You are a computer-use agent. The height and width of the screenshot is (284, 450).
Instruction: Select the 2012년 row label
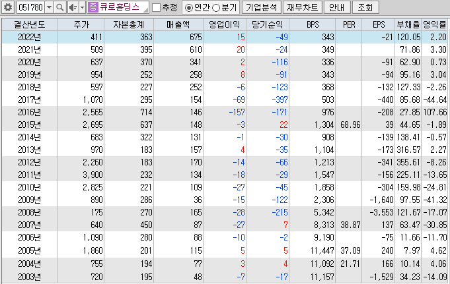tap(30, 162)
